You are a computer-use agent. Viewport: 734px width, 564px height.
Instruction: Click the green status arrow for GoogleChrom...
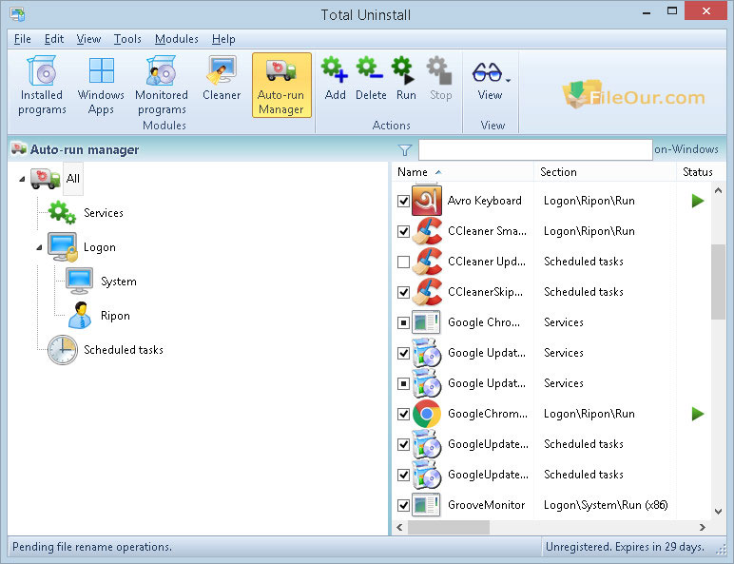coord(698,414)
